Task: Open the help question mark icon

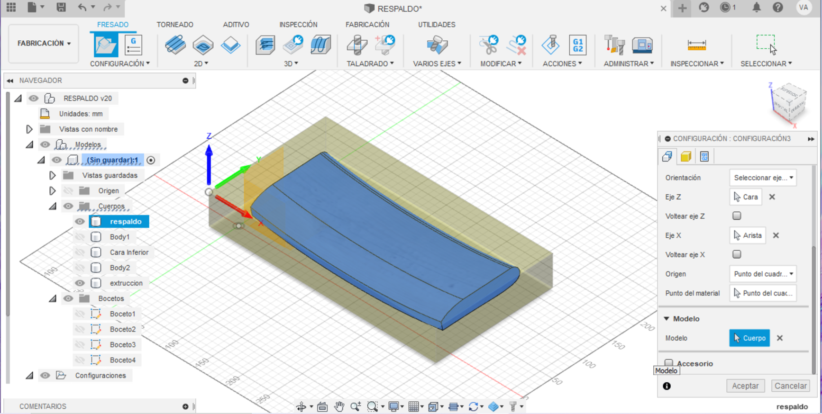Action: coord(778,7)
